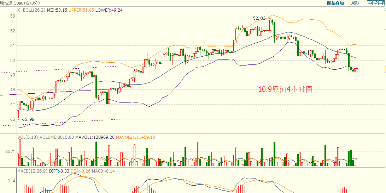Open the 商品叠加 overlay link

[x=335, y=3]
